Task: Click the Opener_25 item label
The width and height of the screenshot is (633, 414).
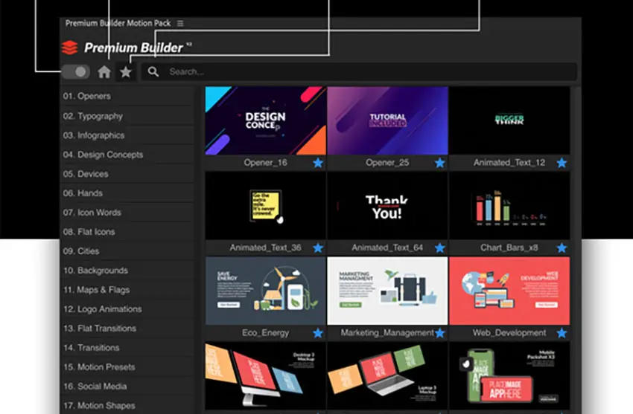Action: tap(387, 163)
